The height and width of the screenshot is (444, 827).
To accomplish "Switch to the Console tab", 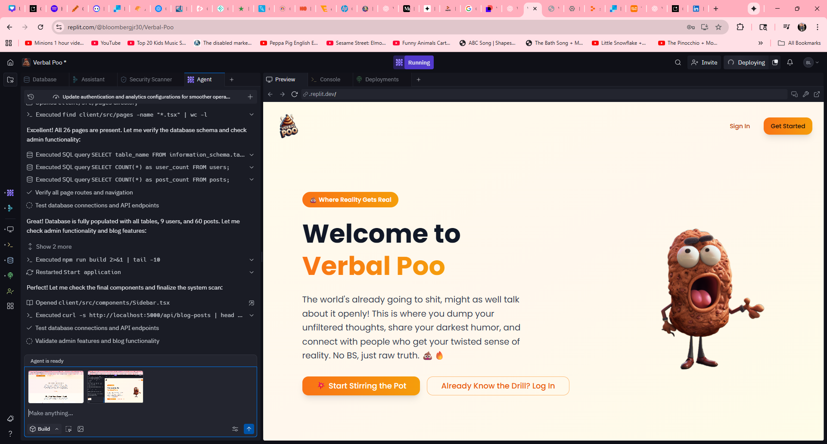I will pos(330,80).
